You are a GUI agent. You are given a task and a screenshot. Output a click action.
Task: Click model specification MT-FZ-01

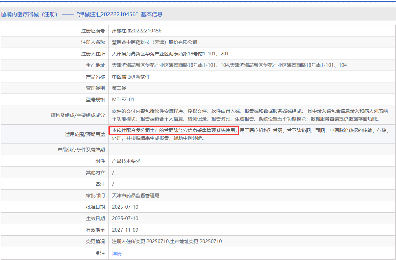(x=123, y=100)
